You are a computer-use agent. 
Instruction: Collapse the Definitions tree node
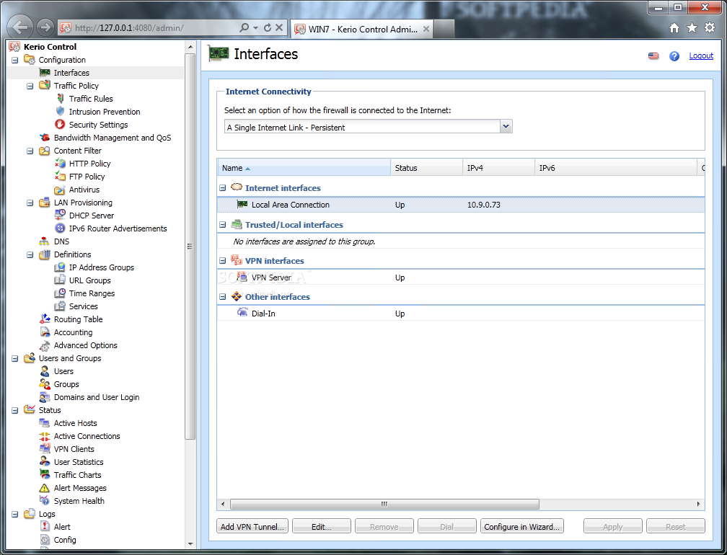30,254
